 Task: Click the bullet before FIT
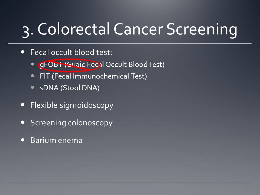tap(32, 76)
